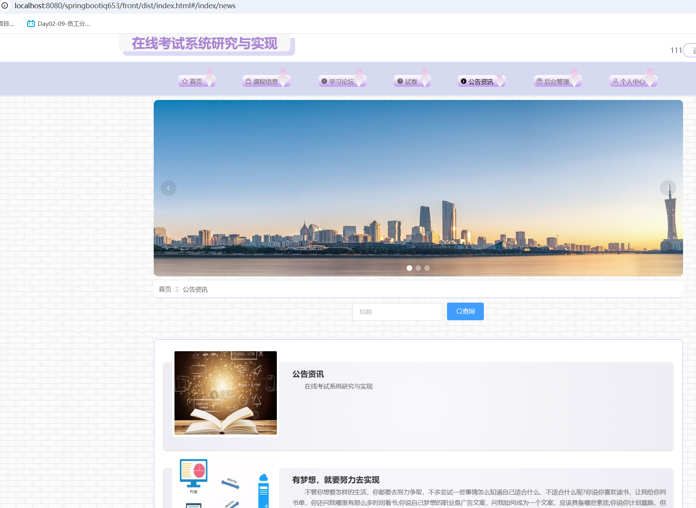Select the third carousel indicator dot

click(427, 268)
